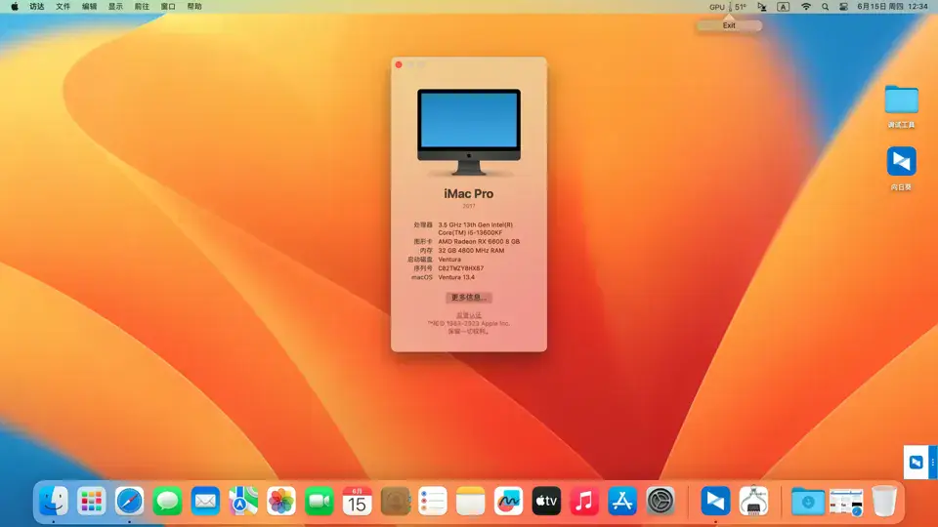The width and height of the screenshot is (938, 527).
Task: Open the Mail app in the Dock
Action: 205,501
